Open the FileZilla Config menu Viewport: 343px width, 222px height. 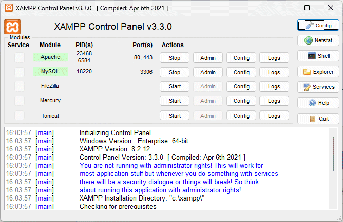(241, 86)
